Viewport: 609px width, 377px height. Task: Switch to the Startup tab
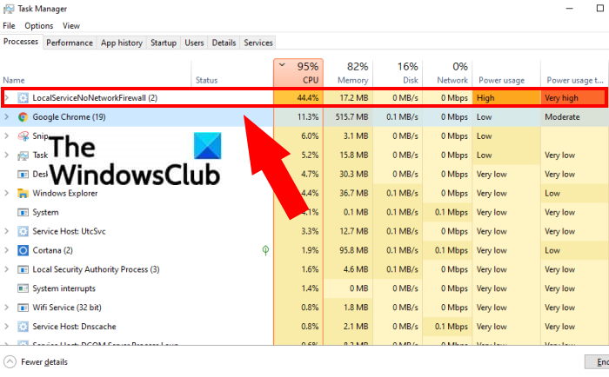coord(164,43)
